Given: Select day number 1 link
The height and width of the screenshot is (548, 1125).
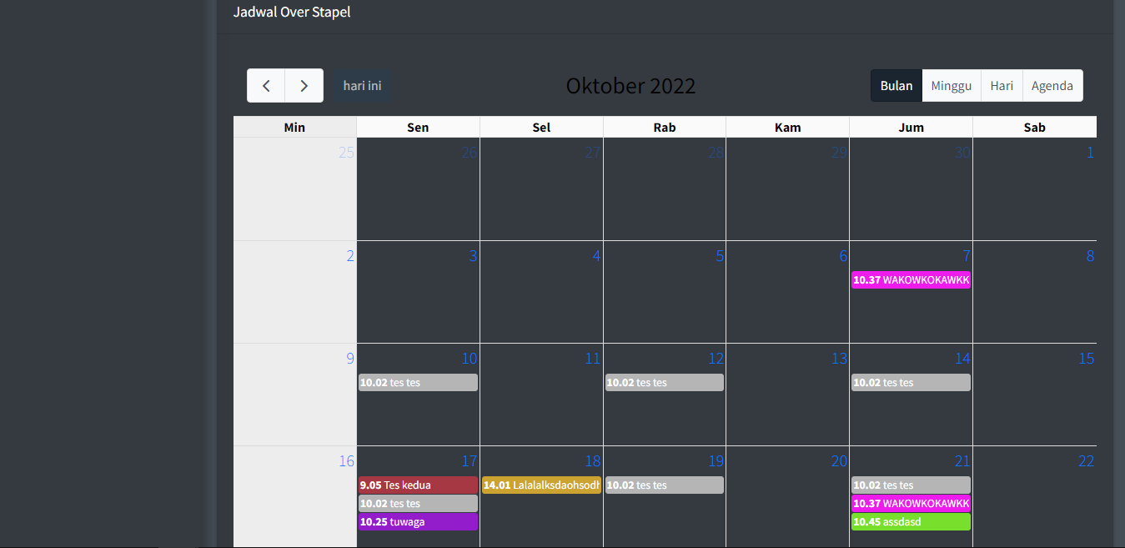Looking at the screenshot, I should click(1090, 153).
